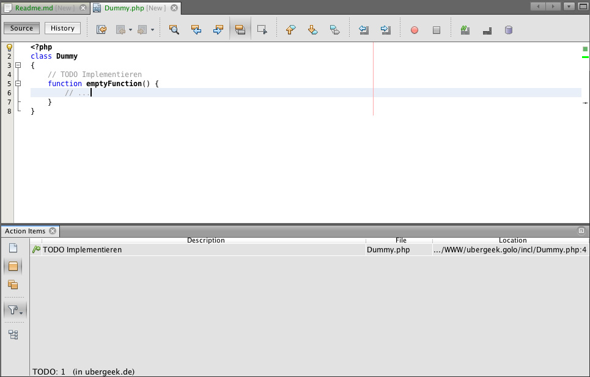Jump to Previous Bookmark icon
Screen dimensions: 590x377
click(290, 30)
